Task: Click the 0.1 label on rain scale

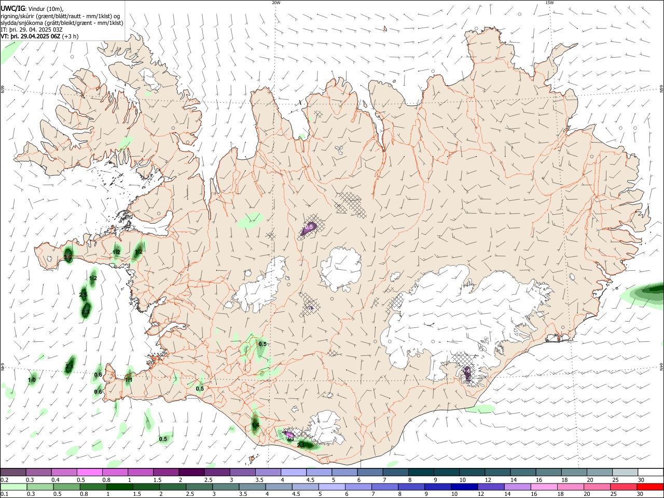Action: coord(4,494)
